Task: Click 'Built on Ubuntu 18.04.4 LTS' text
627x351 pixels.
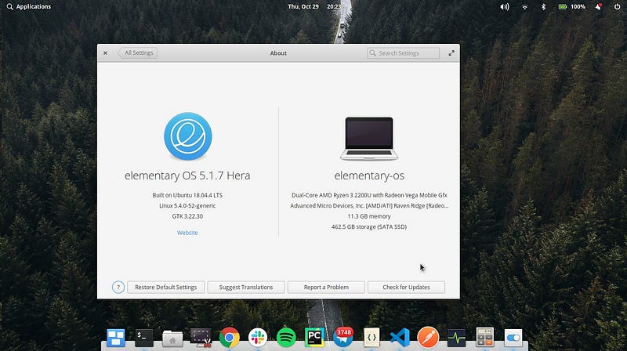Action: [187, 195]
